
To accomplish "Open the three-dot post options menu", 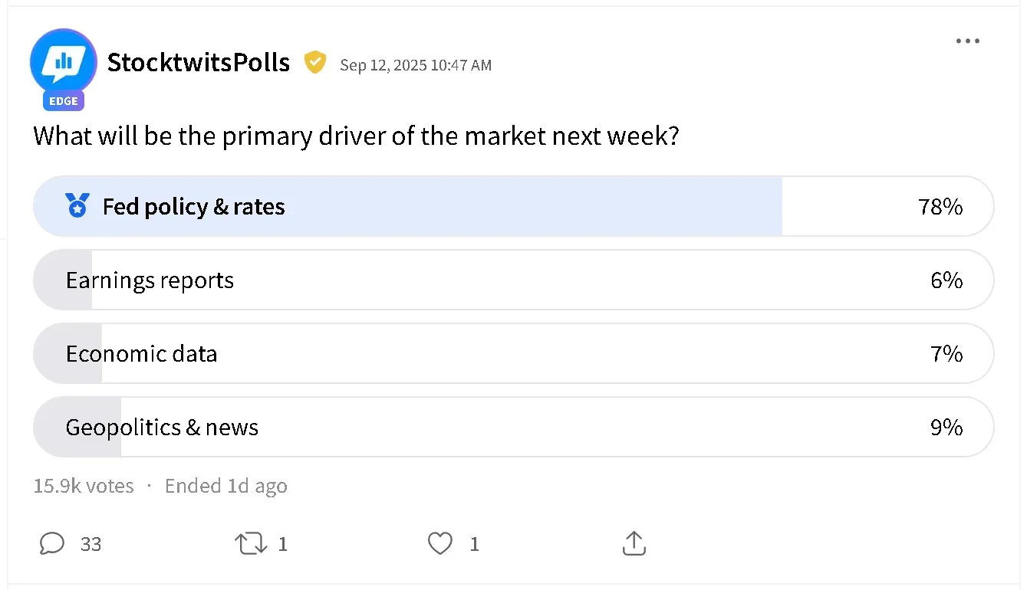I will [x=968, y=41].
